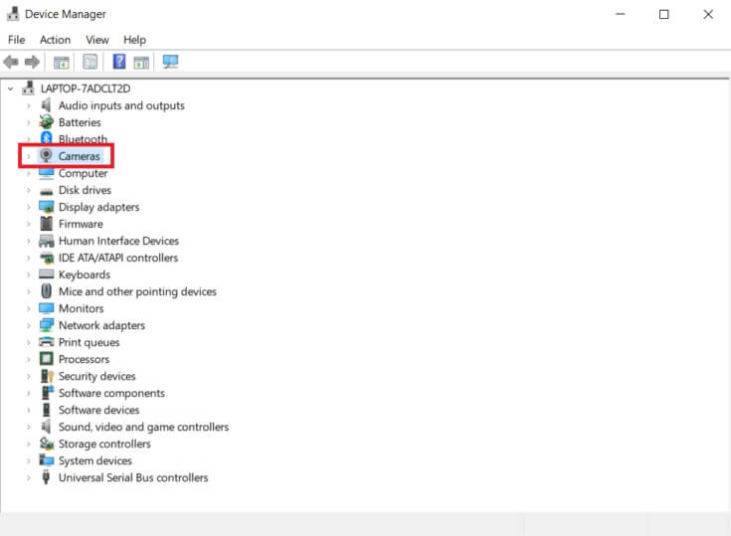
Task: Click the Cameras webcam icon
Action: click(46, 156)
